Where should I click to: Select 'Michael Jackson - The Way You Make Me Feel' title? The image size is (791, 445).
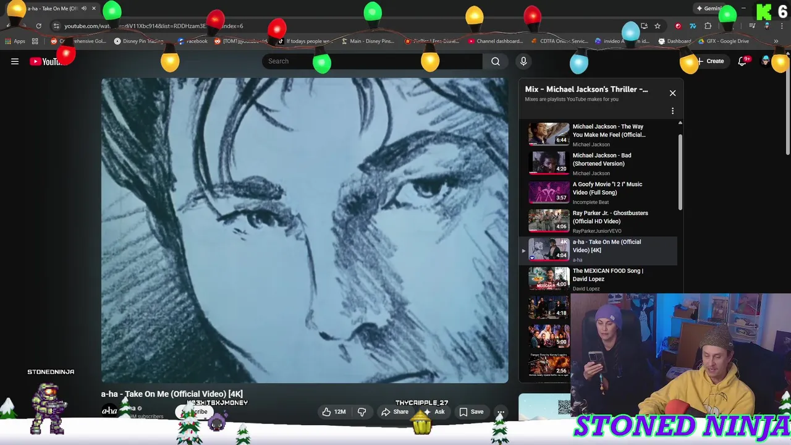[x=609, y=130]
